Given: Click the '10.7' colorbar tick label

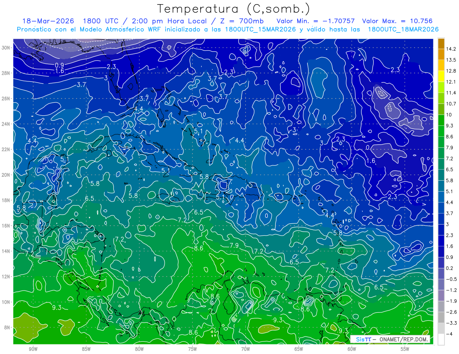Looking at the screenshot, I should pyautogui.click(x=451, y=104).
